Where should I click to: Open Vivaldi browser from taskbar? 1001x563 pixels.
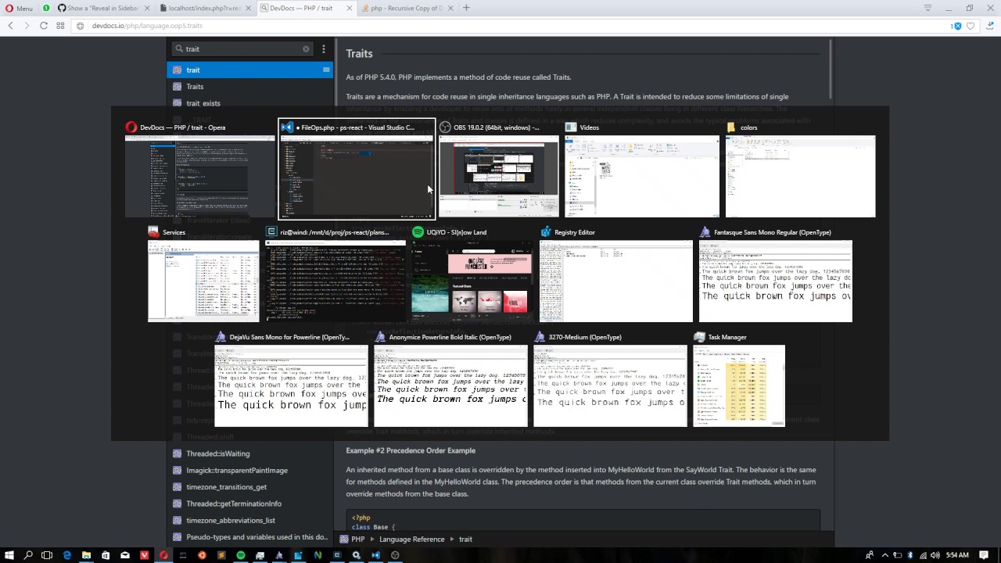click(144, 555)
